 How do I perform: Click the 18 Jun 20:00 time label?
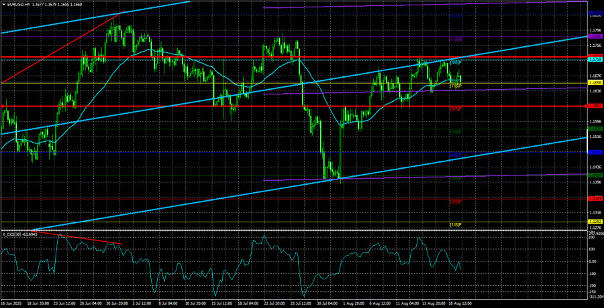pyautogui.click(x=37, y=303)
